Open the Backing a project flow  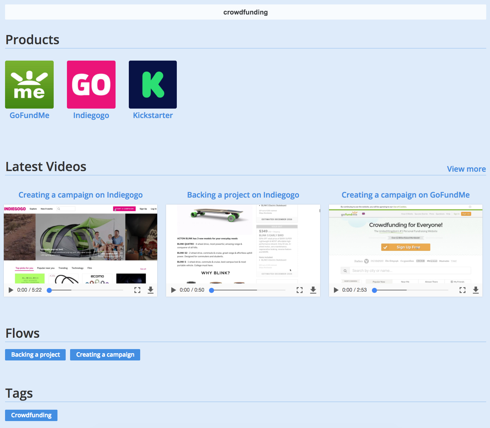pyautogui.click(x=35, y=354)
